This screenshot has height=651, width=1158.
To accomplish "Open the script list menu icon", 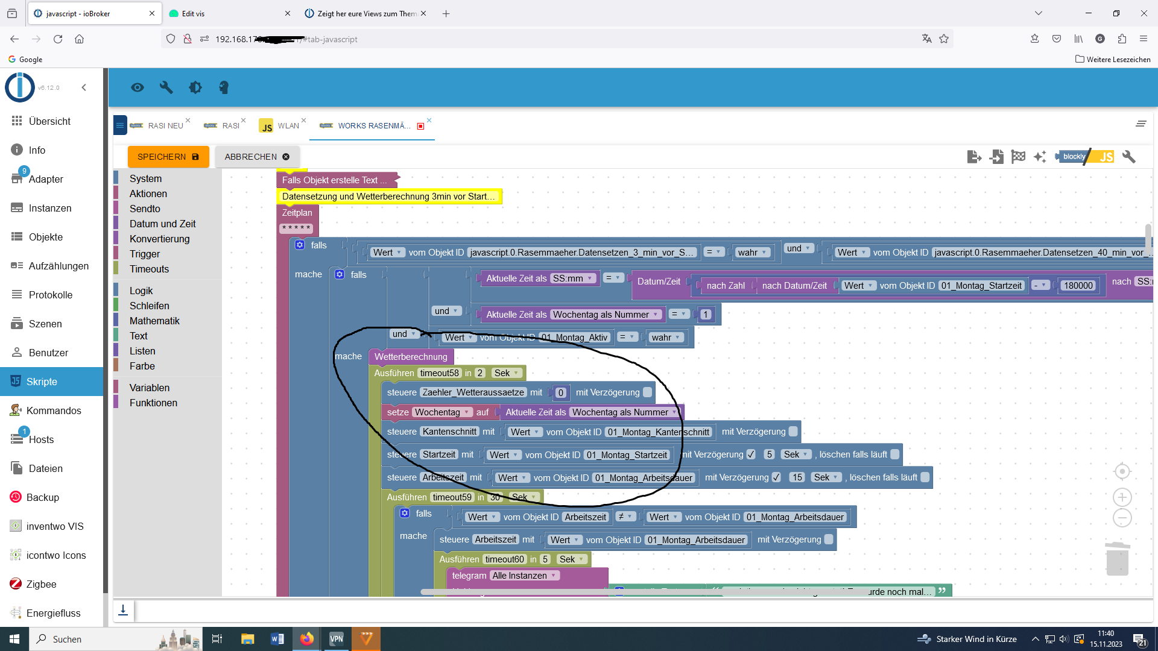I will 120,125.
